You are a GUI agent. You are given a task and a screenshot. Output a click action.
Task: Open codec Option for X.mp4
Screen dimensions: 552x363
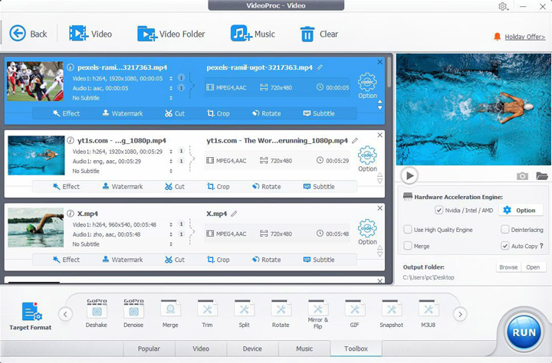(x=367, y=232)
